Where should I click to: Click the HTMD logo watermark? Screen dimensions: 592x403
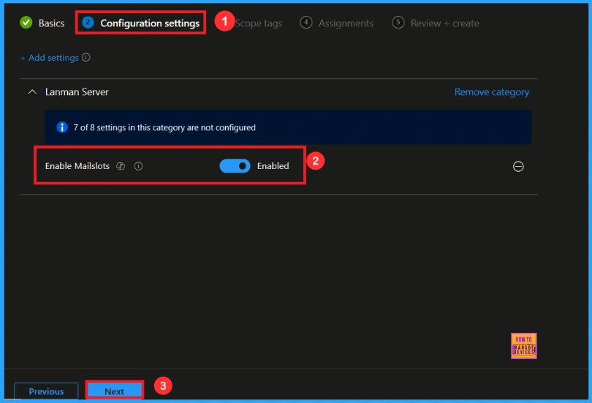click(524, 345)
